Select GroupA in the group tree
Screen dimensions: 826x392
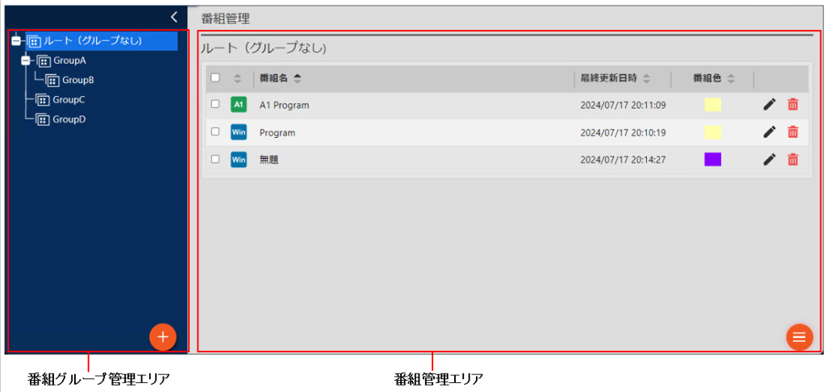click(69, 60)
